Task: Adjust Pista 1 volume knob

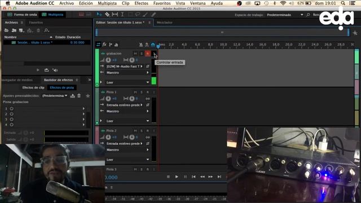Action: click(x=108, y=99)
